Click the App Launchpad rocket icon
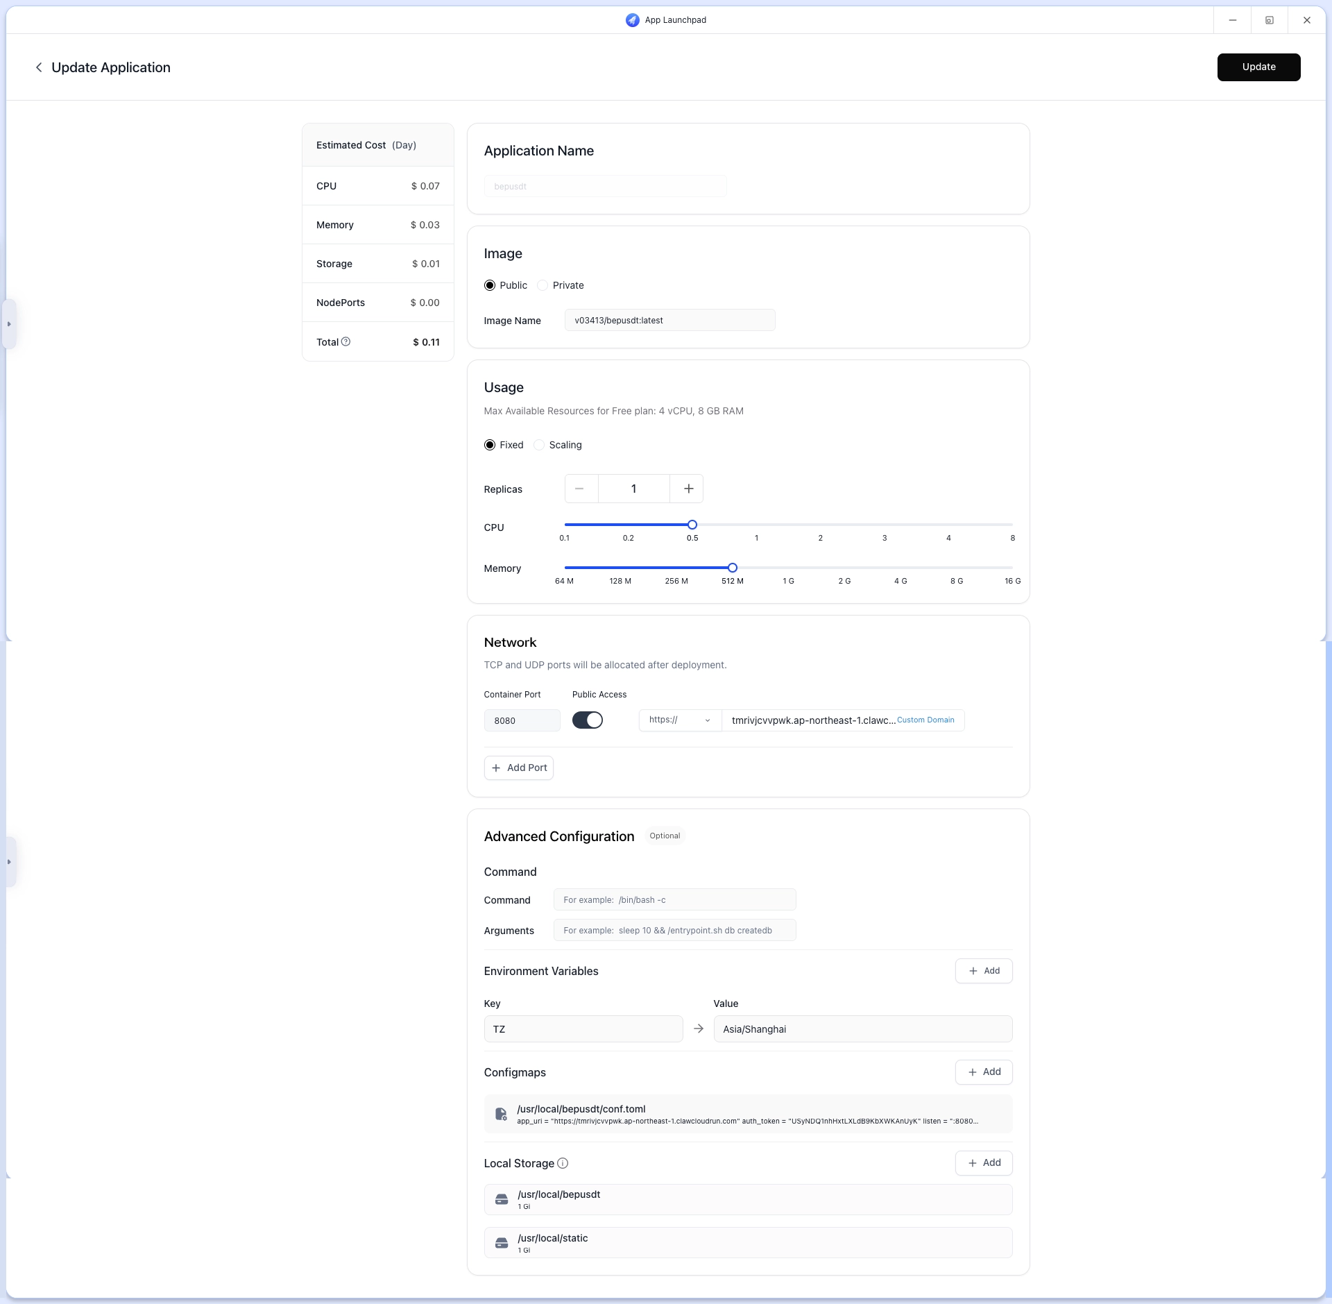1332x1304 pixels. pyautogui.click(x=632, y=20)
